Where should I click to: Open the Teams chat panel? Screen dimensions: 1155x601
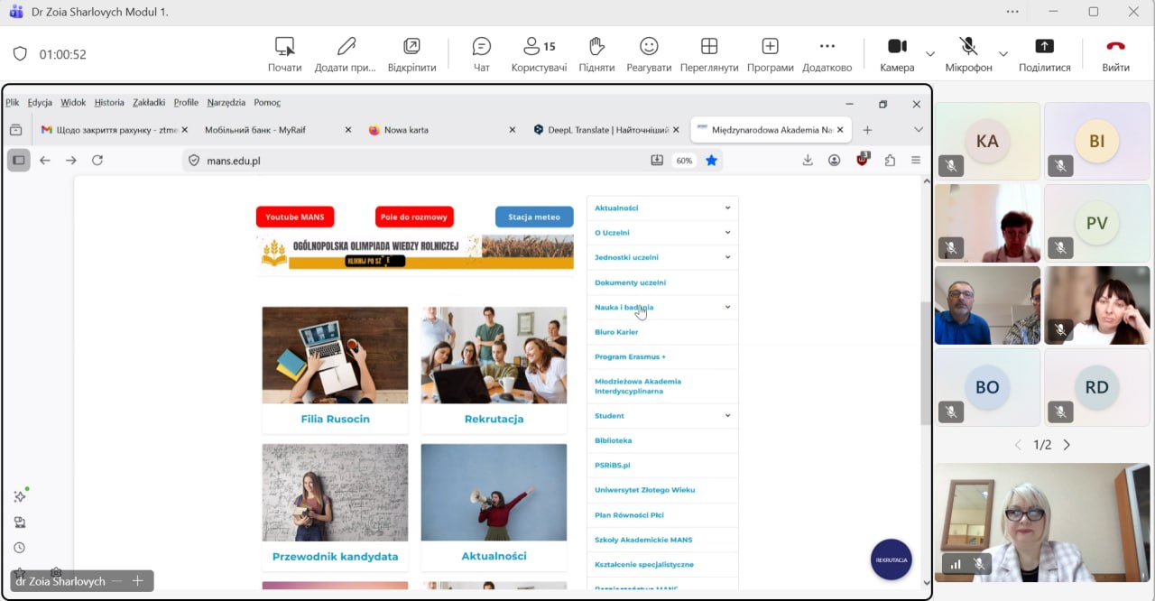(x=482, y=54)
